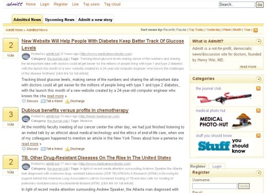Viewport: 269px width, 193px height.
Task: Open RSS feed for medical photo hut
Action: point(258,111)
